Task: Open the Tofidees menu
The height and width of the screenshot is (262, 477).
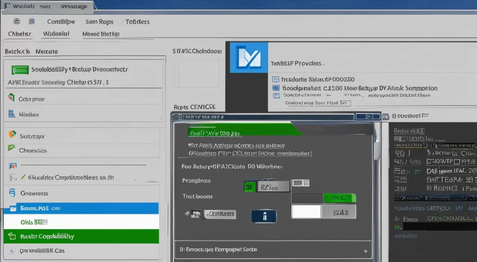Action: click(137, 21)
